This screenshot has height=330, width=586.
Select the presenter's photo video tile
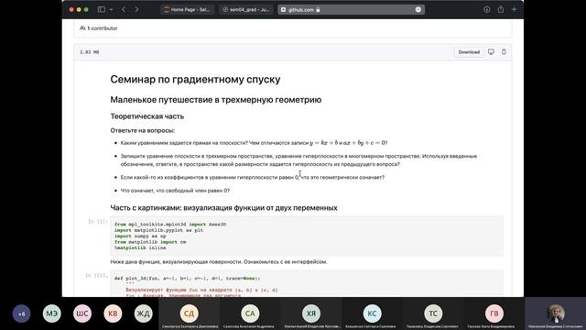coord(556,313)
